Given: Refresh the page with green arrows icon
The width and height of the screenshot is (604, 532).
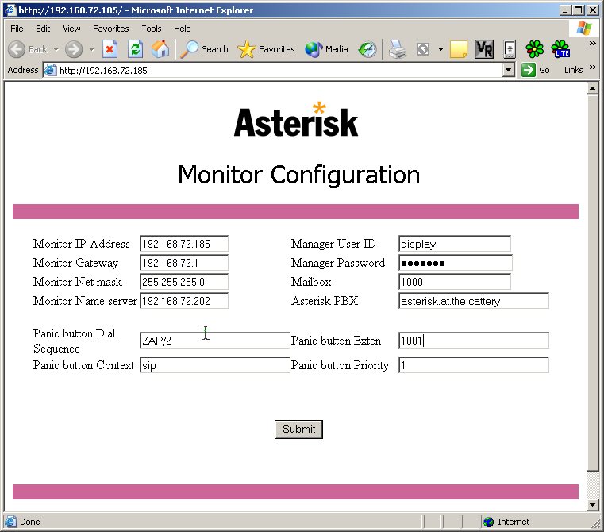Looking at the screenshot, I should point(135,49).
